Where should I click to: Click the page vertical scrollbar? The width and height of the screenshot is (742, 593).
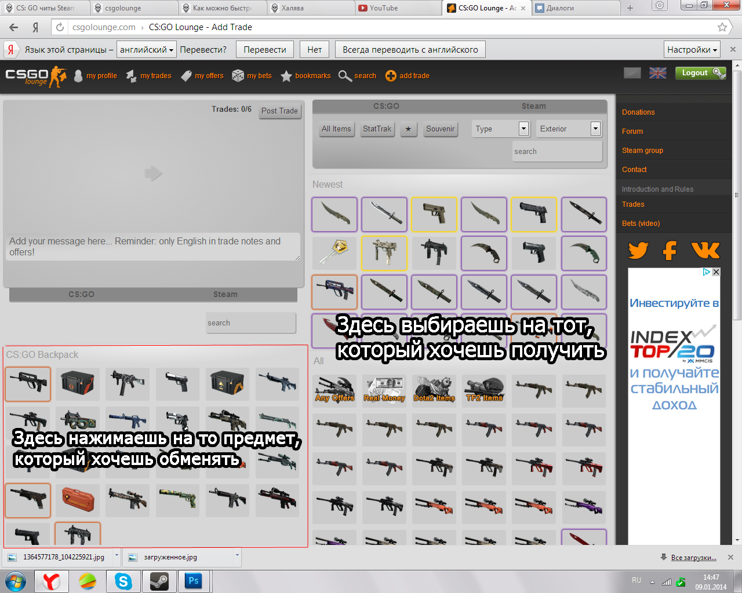[737, 195]
